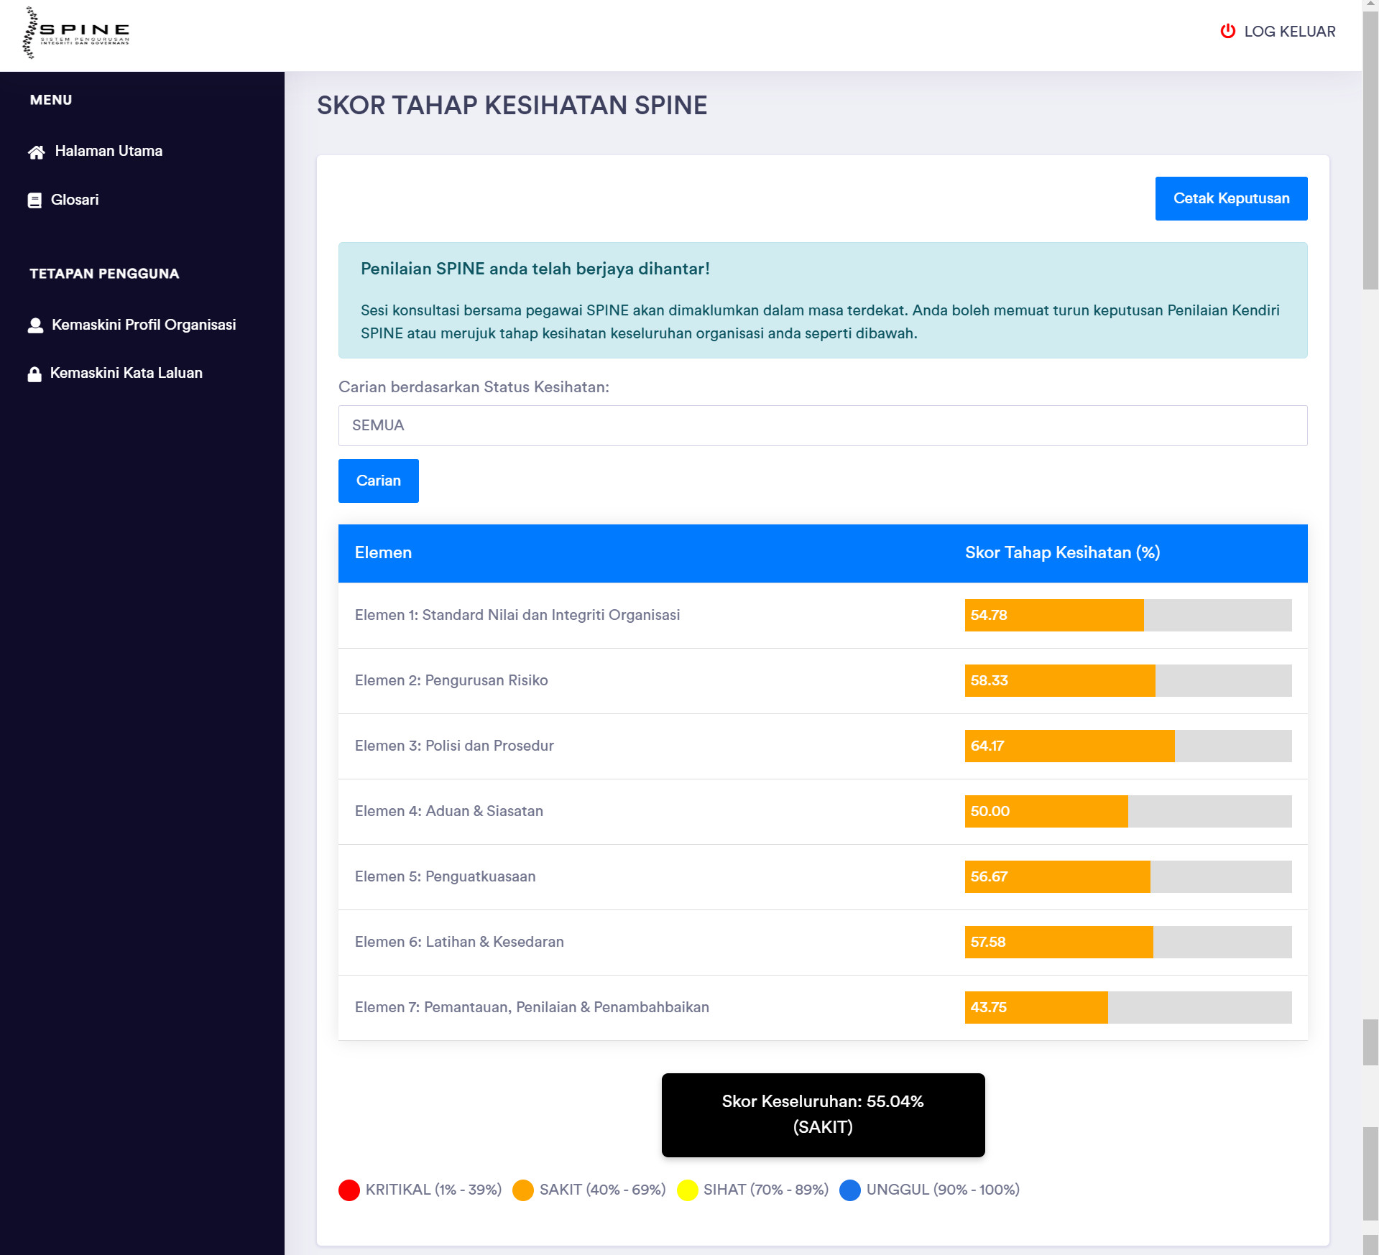This screenshot has height=1255, width=1379.
Task: Open Halaman Utama menu item
Action: tap(109, 151)
